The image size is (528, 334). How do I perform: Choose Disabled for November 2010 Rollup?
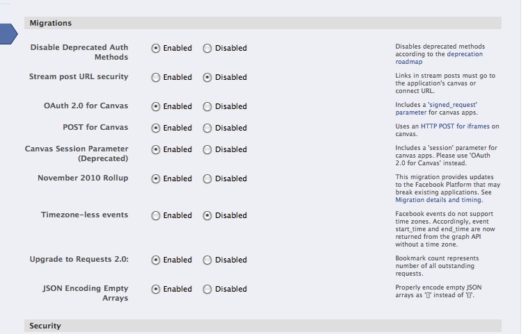tap(207, 179)
